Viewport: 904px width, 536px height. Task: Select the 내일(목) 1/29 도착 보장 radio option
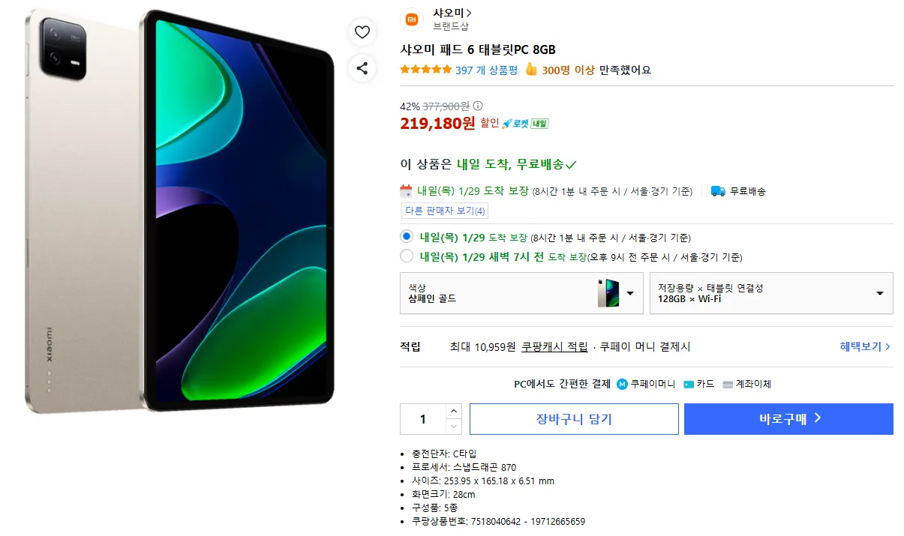pos(407,236)
